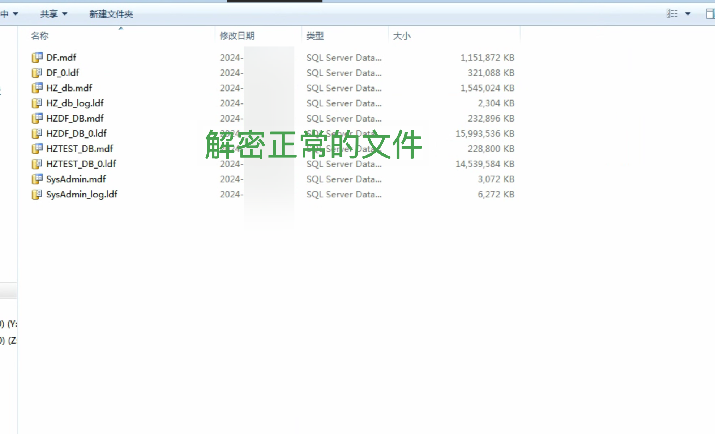The image size is (715, 434).
Task: Select file name HZTEST_DB.mdf
Action: tap(80, 149)
